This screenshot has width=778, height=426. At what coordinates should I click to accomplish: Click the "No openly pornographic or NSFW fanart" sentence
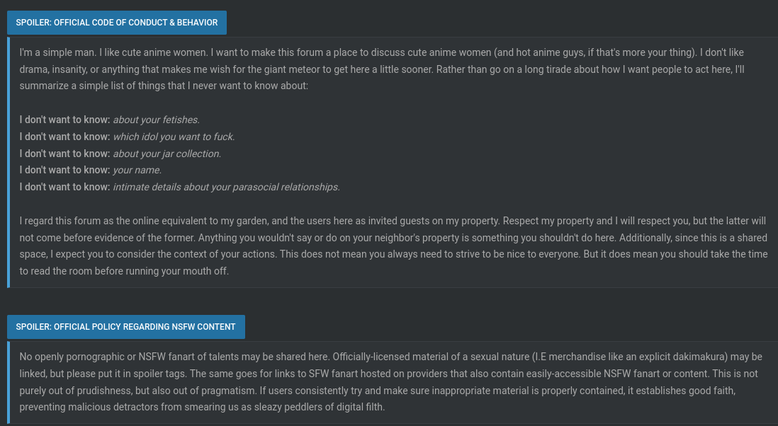point(174,357)
